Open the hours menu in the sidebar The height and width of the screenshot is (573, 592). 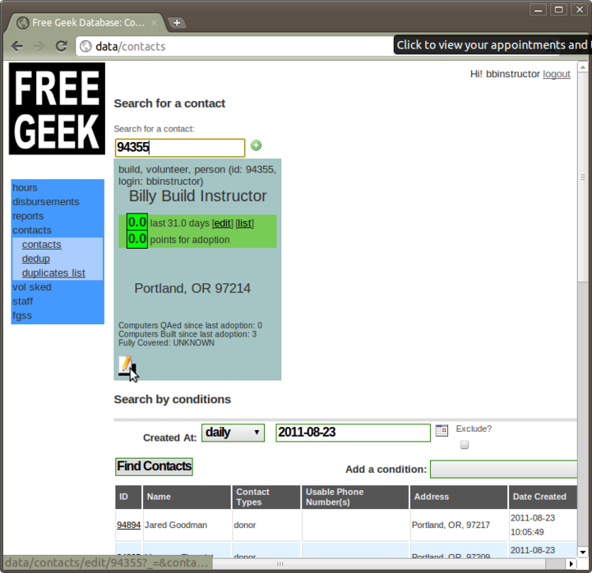click(x=25, y=188)
